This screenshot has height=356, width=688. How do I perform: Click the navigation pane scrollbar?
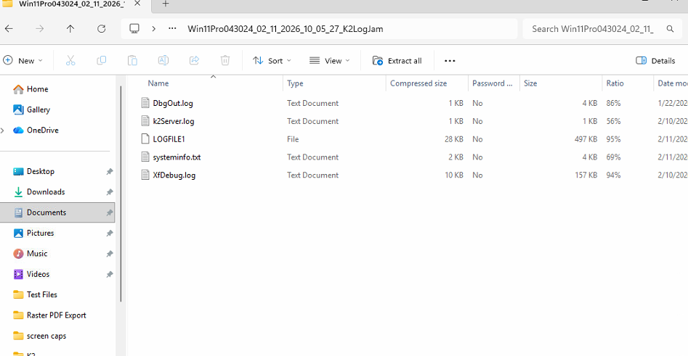[x=121, y=194]
